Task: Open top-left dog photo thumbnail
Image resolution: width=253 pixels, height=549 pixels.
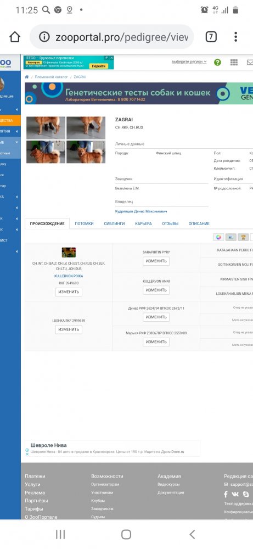Action: click(46, 128)
